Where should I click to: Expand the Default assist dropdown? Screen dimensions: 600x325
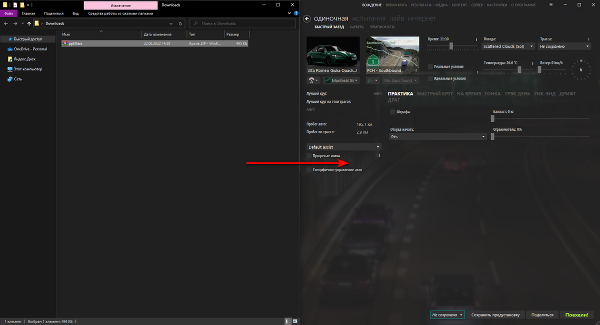[x=343, y=147]
